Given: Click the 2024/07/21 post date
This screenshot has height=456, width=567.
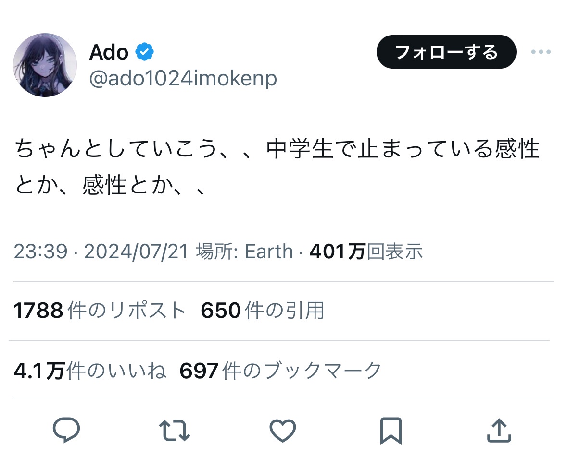Looking at the screenshot, I should coord(136,252).
